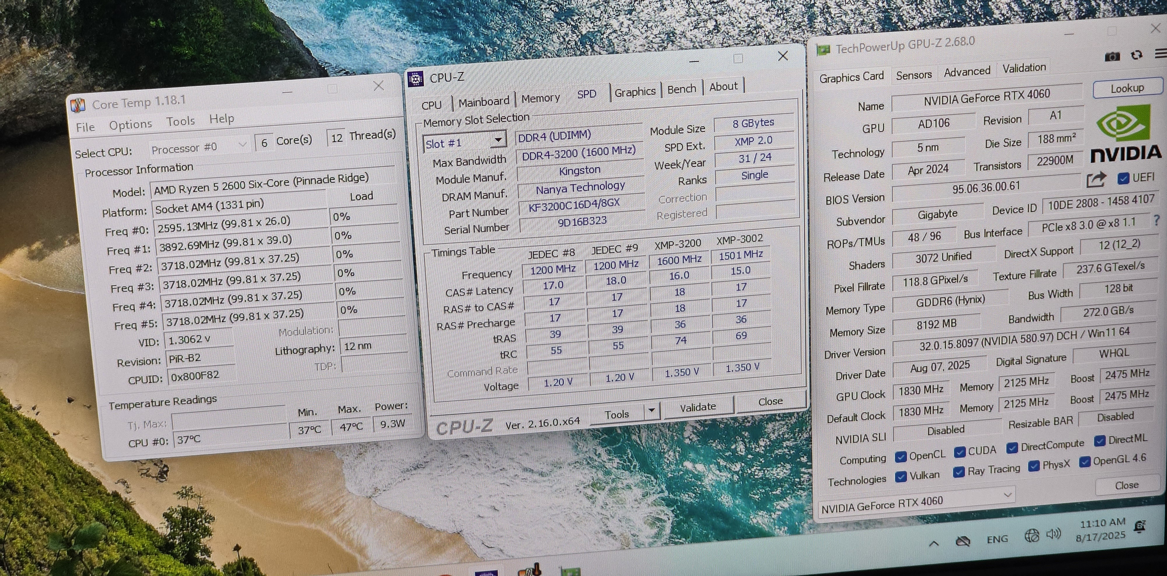Switch to the Advanced tab in GPU-Z
1167x576 pixels.
click(967, 71)
